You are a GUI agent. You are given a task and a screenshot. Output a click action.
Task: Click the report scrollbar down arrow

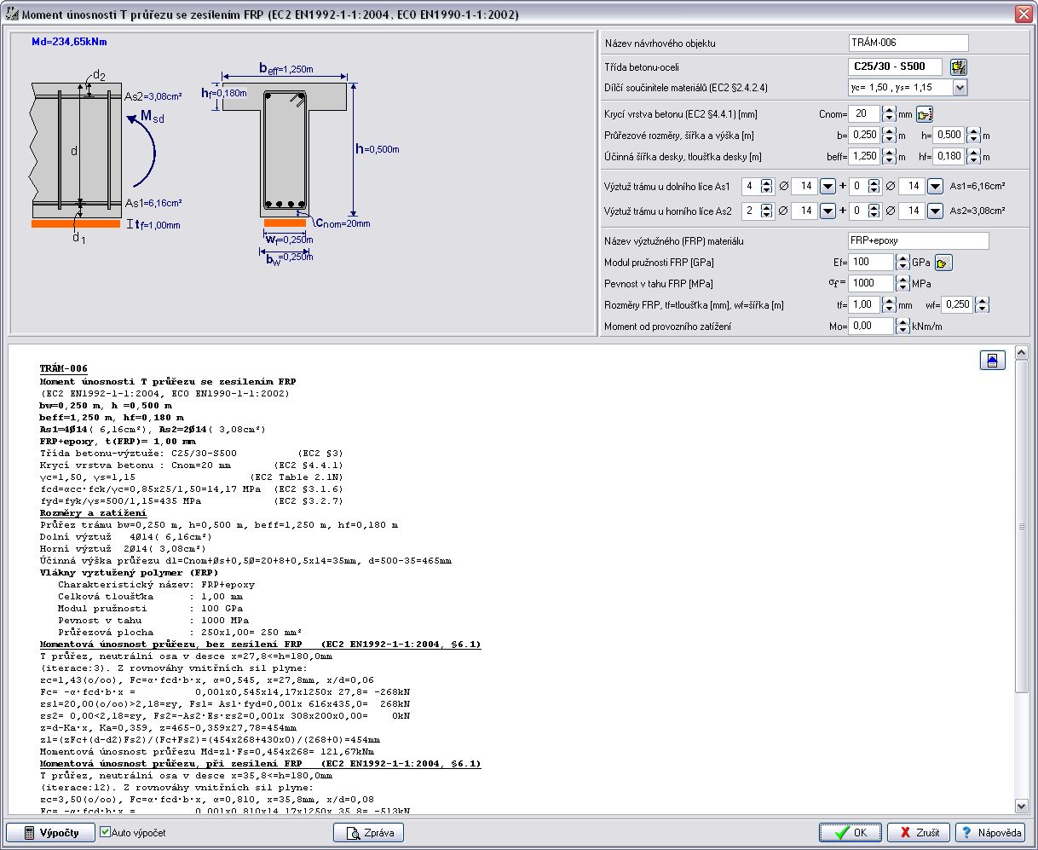click(x=1022, y=806)
